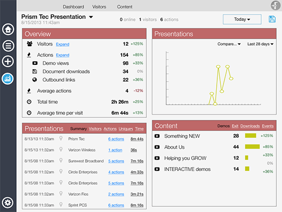Open the Home sidebar icon
The image size is (282, 212).
8,29
